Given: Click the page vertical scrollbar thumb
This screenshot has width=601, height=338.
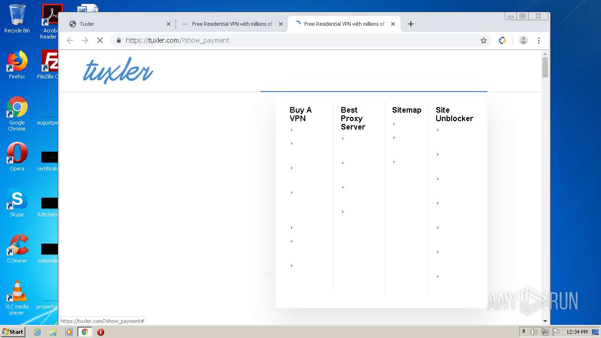Looking at the screenshot, I should [x=545, y=67].
